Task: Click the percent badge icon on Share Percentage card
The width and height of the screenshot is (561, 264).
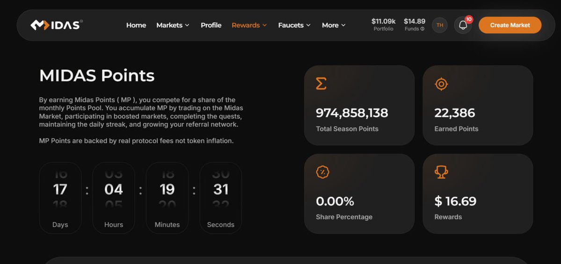Action: point(323,172)
